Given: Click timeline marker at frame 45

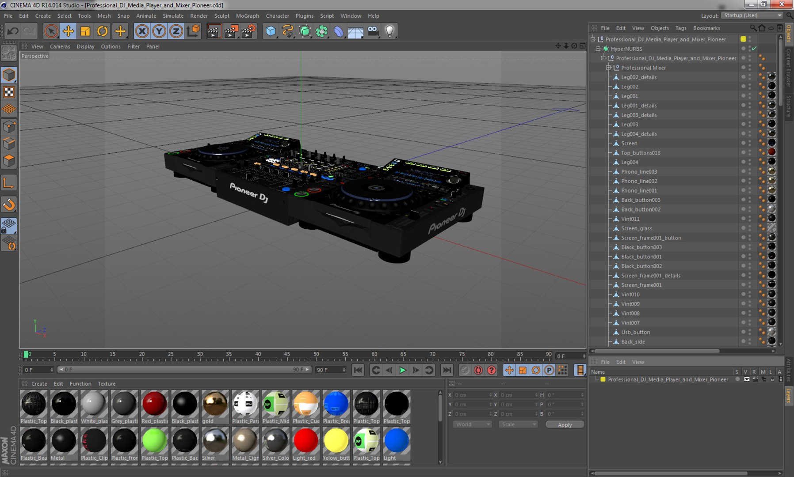Looking at the screenshot, I should (x=287, y=355).
